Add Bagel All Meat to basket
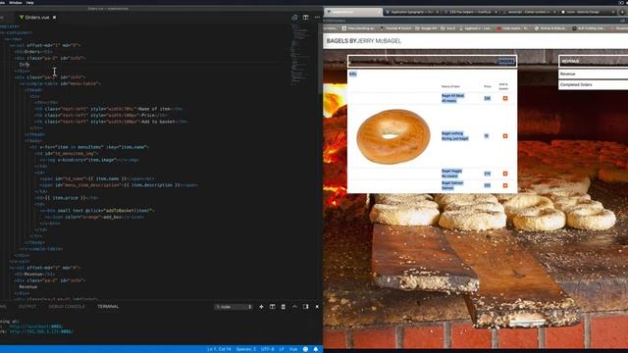This screenshot has width=628, height=353. (x=505, y=98)
